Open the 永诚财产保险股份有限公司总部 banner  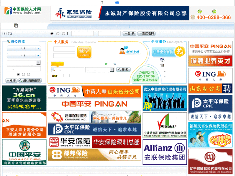click(x=120, y=13)
